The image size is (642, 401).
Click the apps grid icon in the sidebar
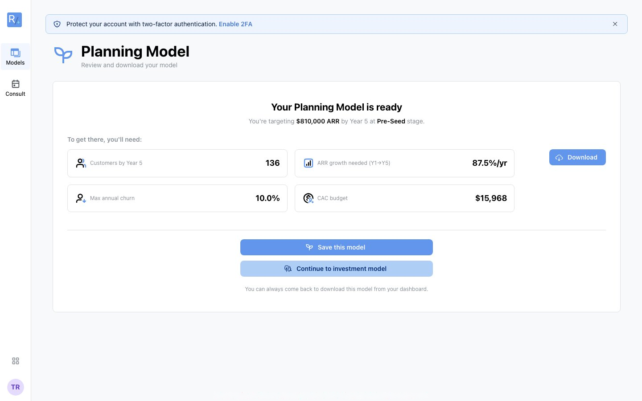[16, 361]
